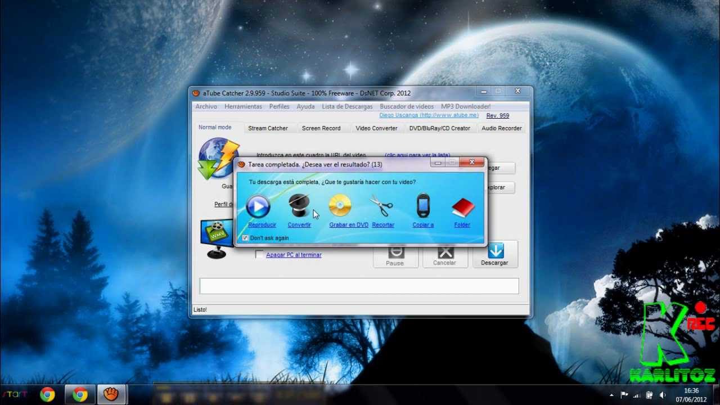Click the Descargar button
The image size is (720, 405).
tap(495, 254)
